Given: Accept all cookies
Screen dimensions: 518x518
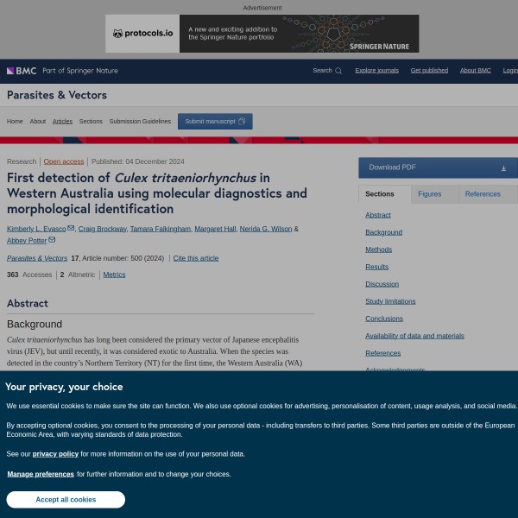Looking at the screenshot, I should (66, 500).
